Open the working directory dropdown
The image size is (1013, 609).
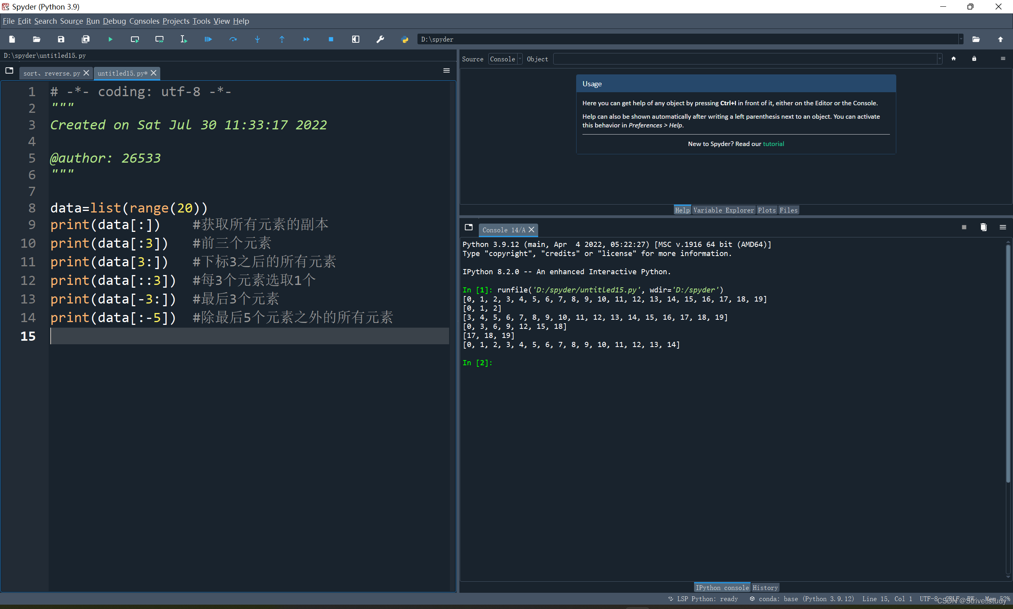tap(960, 39)
